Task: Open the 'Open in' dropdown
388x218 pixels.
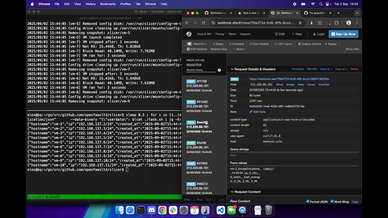Action: [326, 69]
